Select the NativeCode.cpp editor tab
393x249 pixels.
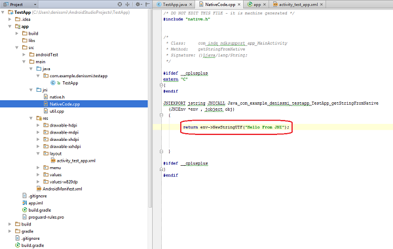[220, 5]
